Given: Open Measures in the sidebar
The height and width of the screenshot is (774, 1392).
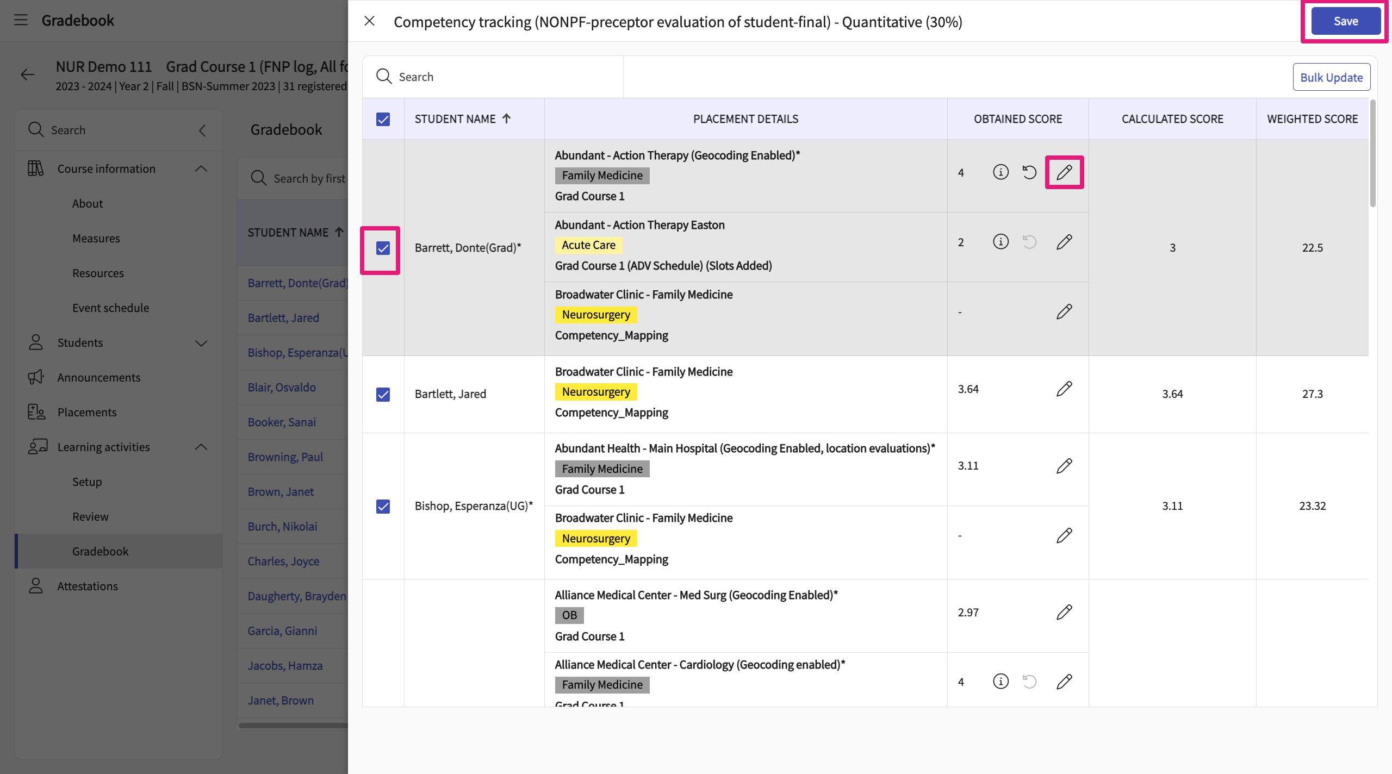Looking at the screenshot, I should coord(96,238).
